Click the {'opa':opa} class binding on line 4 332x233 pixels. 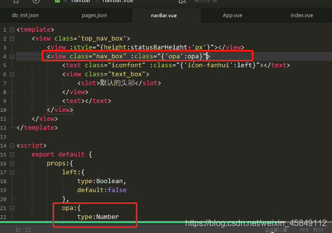182,56
